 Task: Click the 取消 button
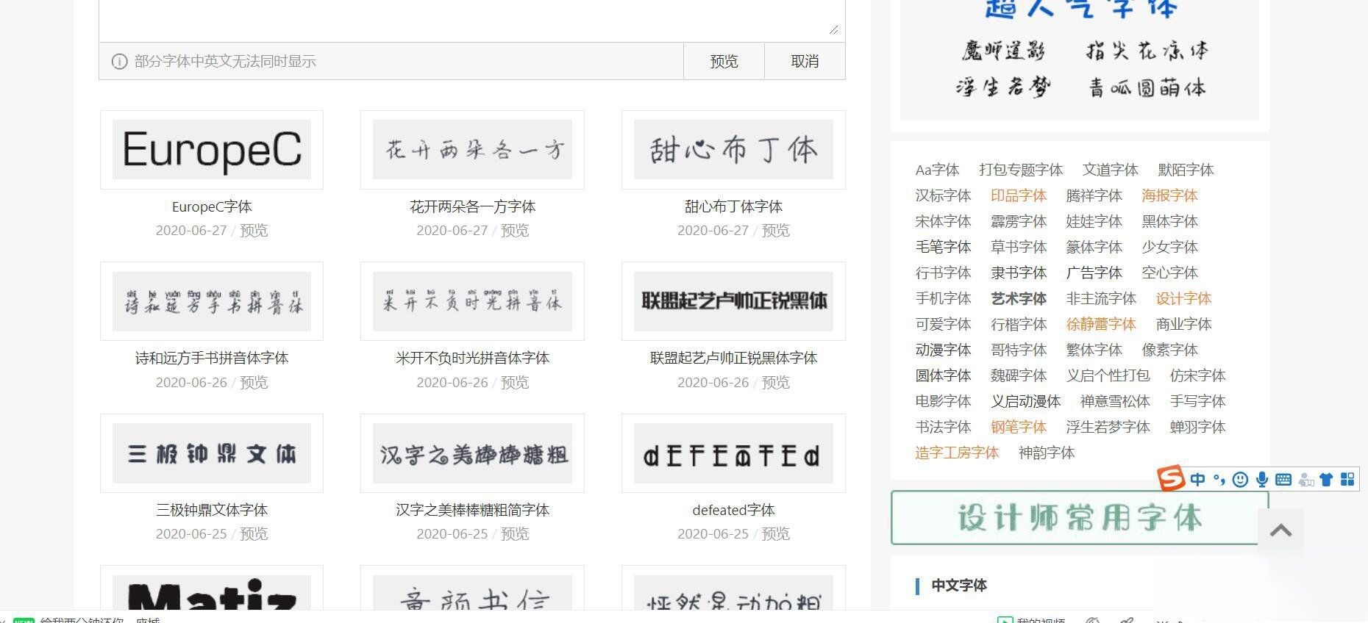805,61
